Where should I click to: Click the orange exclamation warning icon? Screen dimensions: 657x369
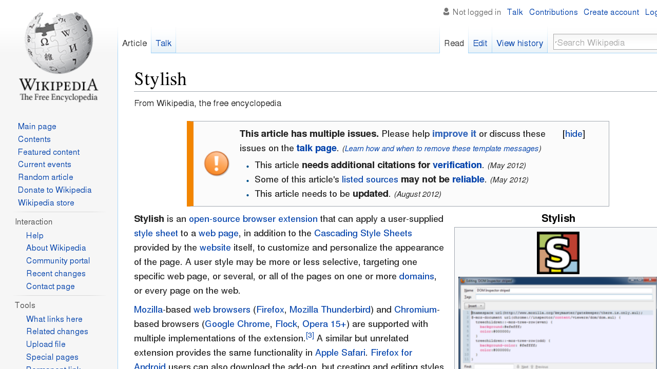click(217, 163)
